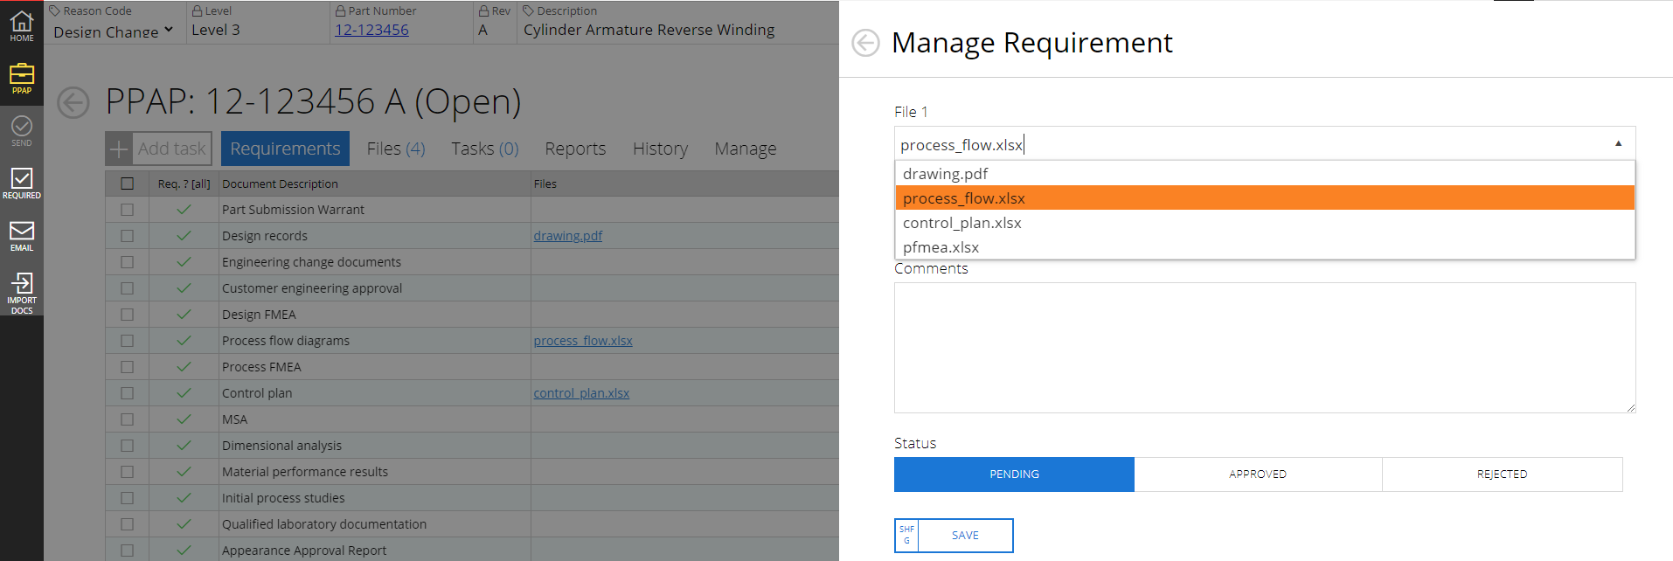Open the Manage tab
This screenshot has height=561, width=1673.
pos(746,149)
